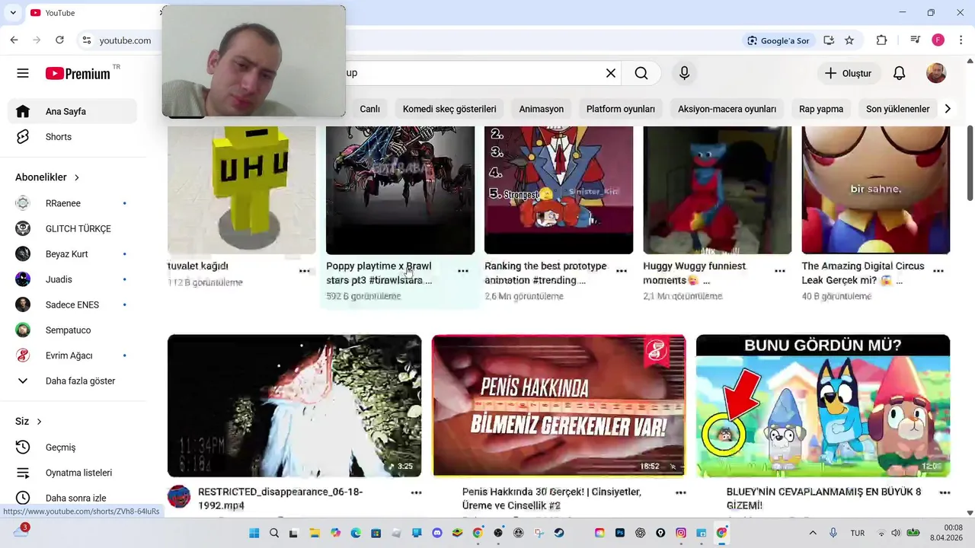Open Photoshop from the taskbar
This screenshot has width=975, height=548.
click(x=620, y=533)
